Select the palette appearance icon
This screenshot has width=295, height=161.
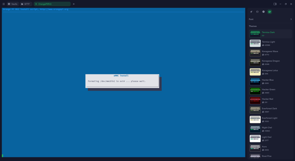pos(269,12)
